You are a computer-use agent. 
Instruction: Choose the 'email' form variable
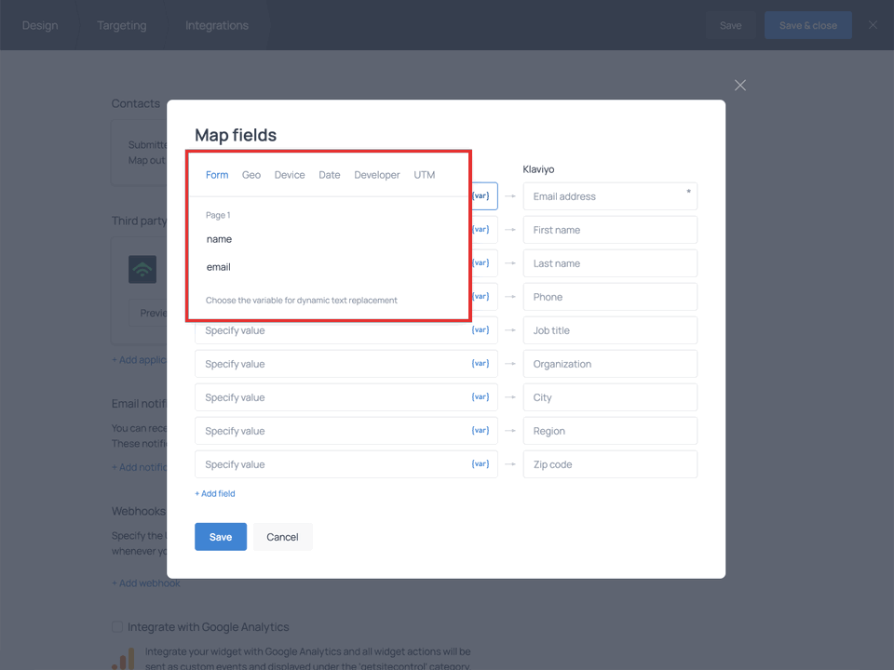click(219, 267)
